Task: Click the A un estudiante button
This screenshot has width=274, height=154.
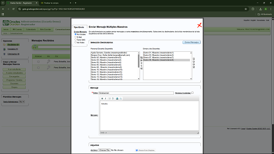Action: tap(14, 69)
